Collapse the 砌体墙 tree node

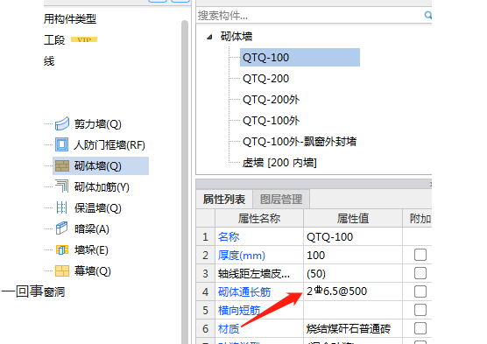point(209,37)
